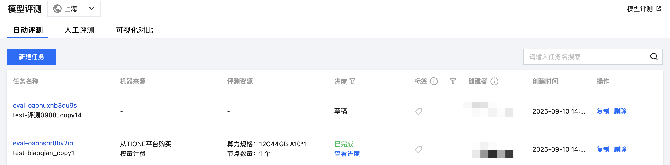670x165 pixels.
Task: Open the 可视化对比 tab
Action: click(x=134, y=30)
